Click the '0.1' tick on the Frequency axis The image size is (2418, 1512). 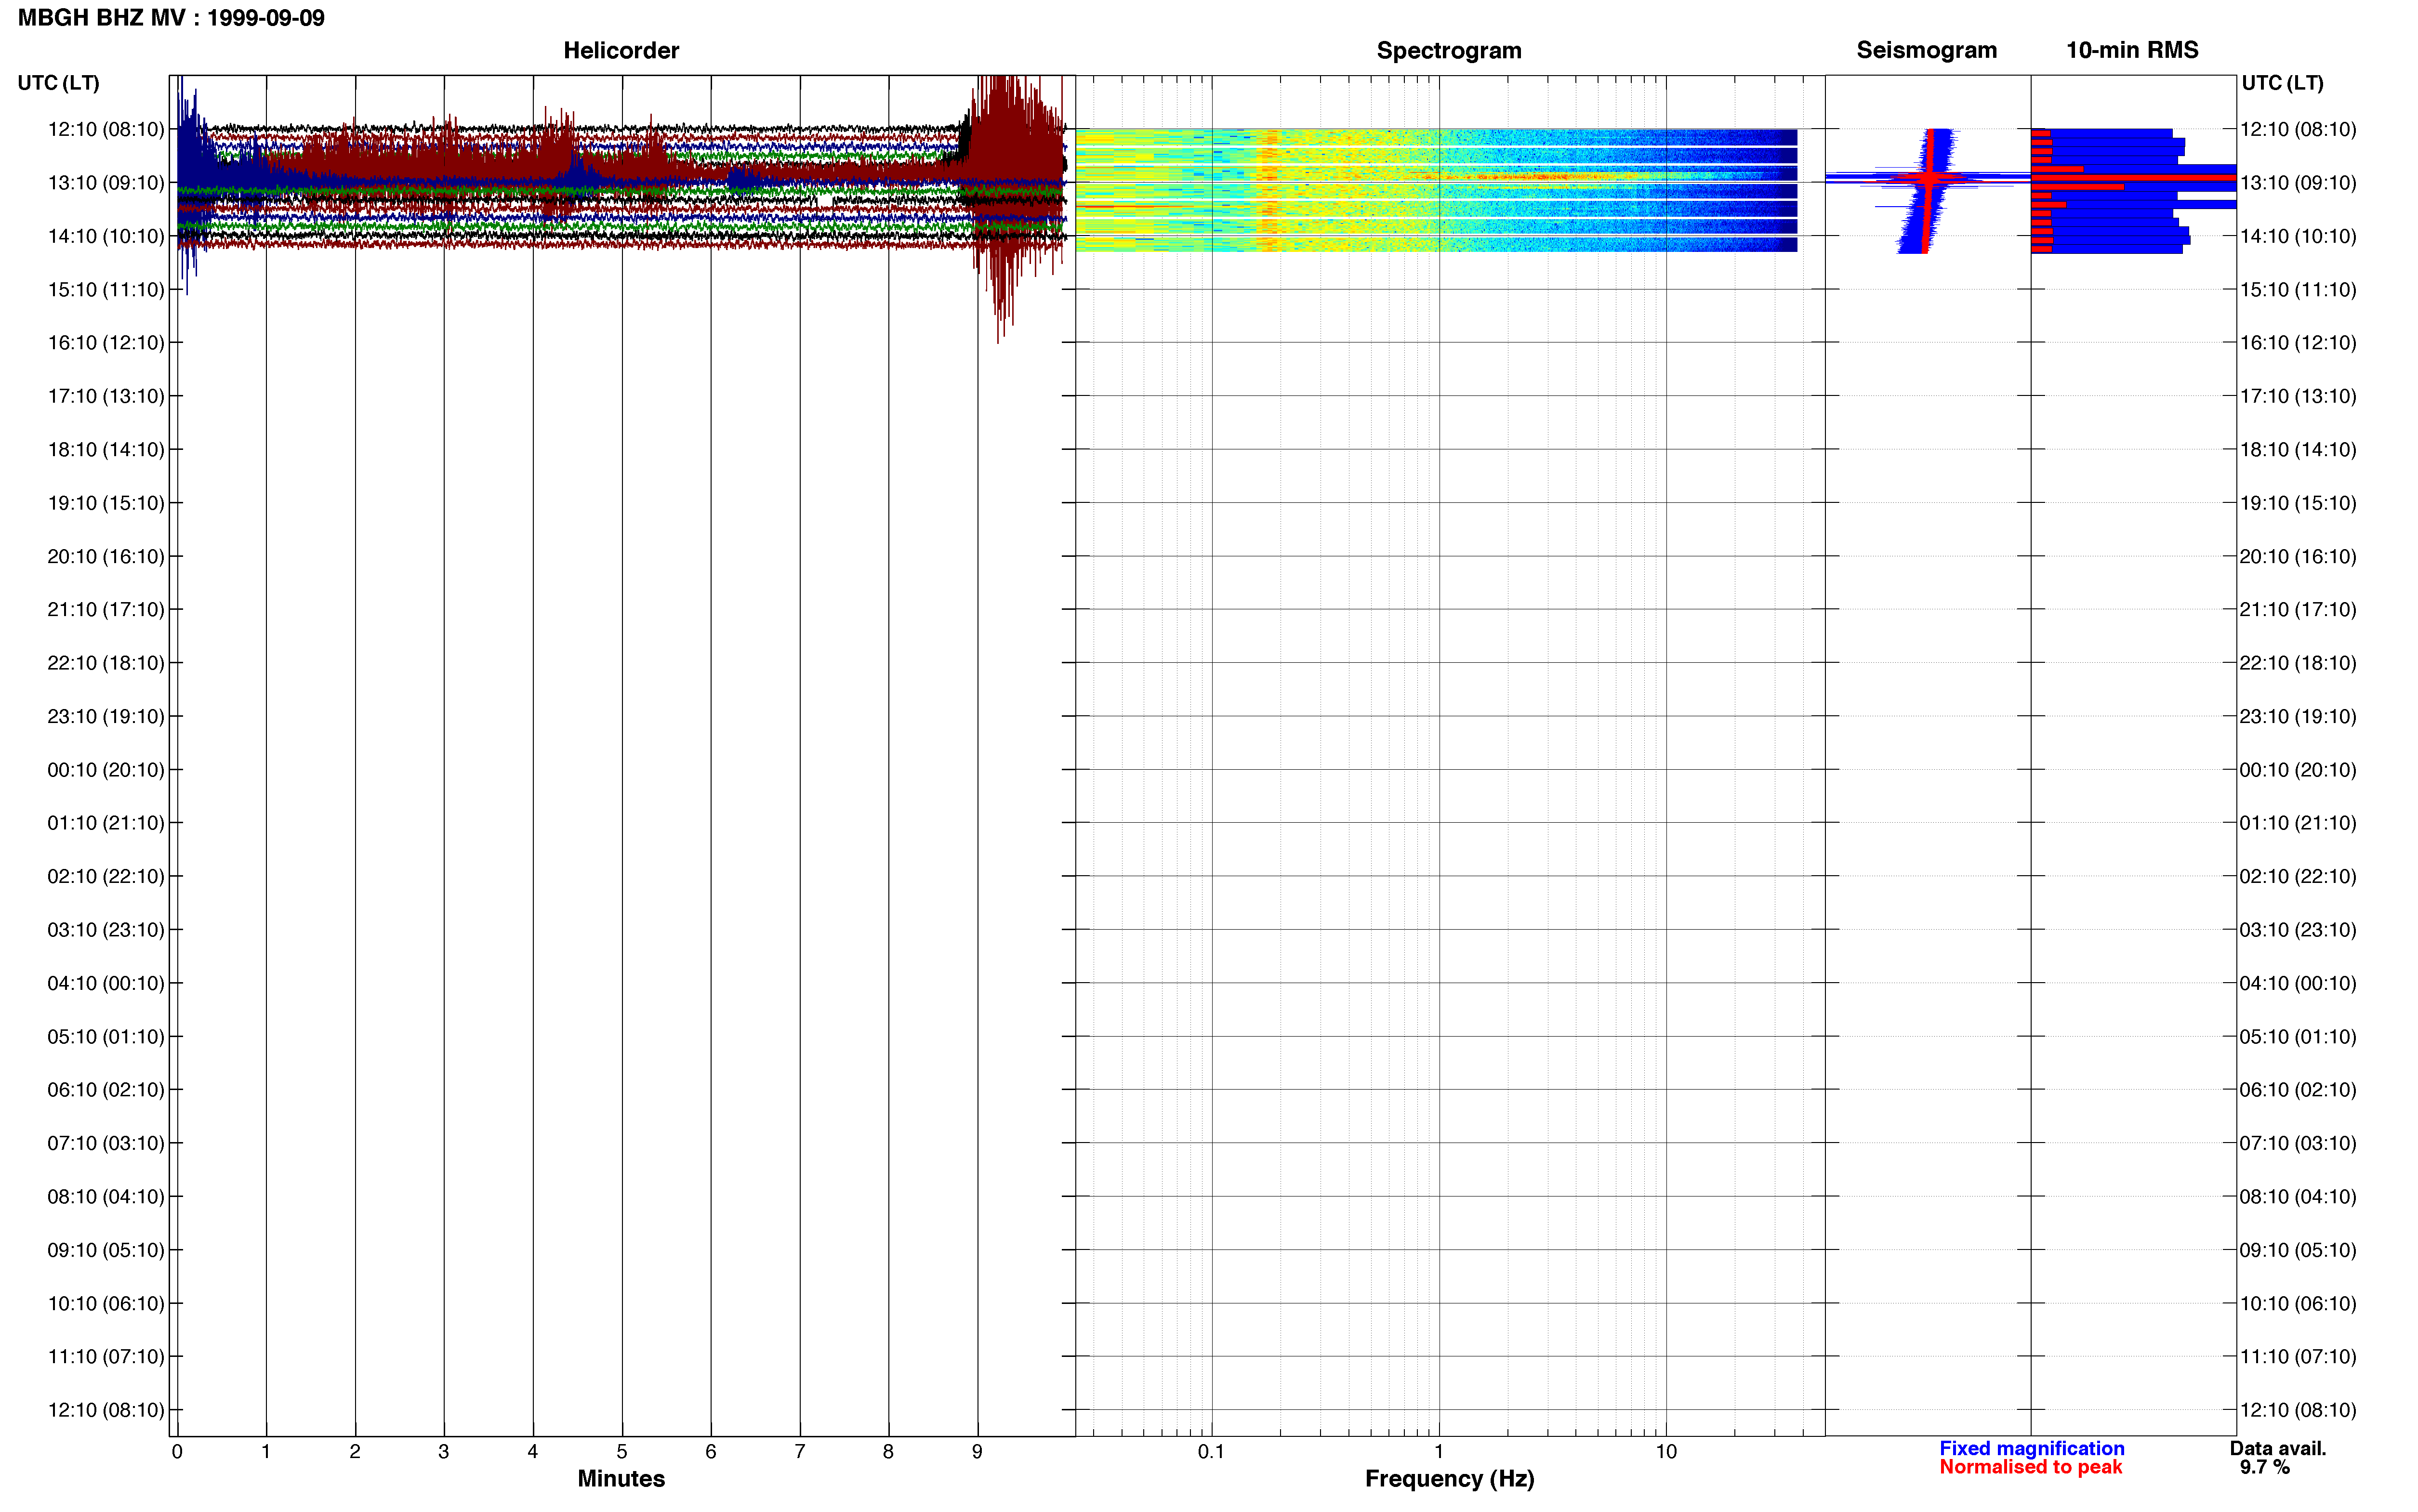click(x=1211, y=1452)
